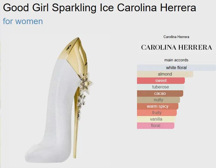216x168 pixels.
Task: Click the "for women" link
Action: [23, 21]
